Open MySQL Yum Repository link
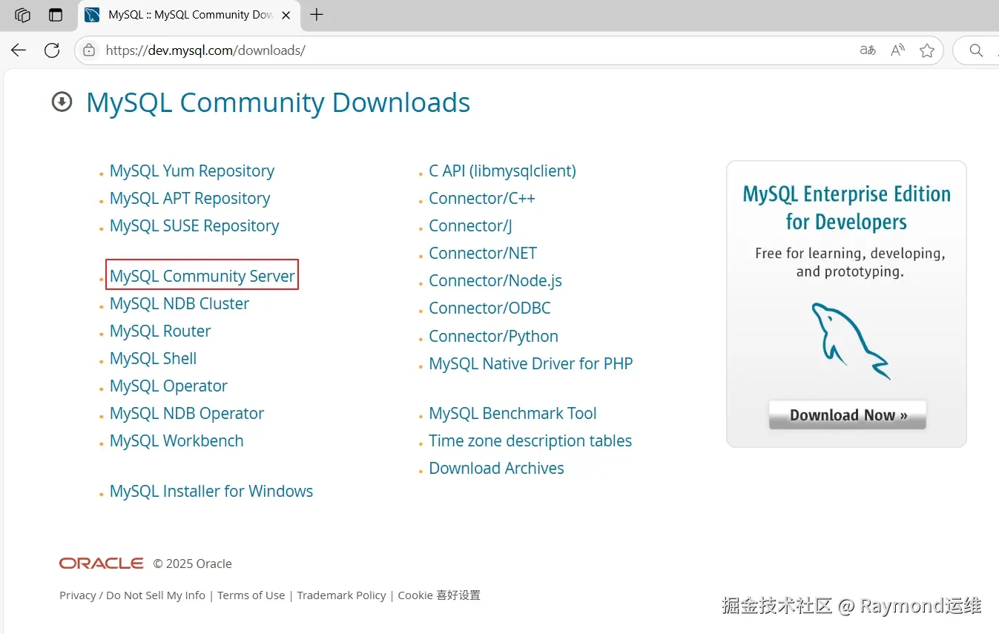Viewport: 999px width, 634px height. pyautogui.click(x=191, y=171)
